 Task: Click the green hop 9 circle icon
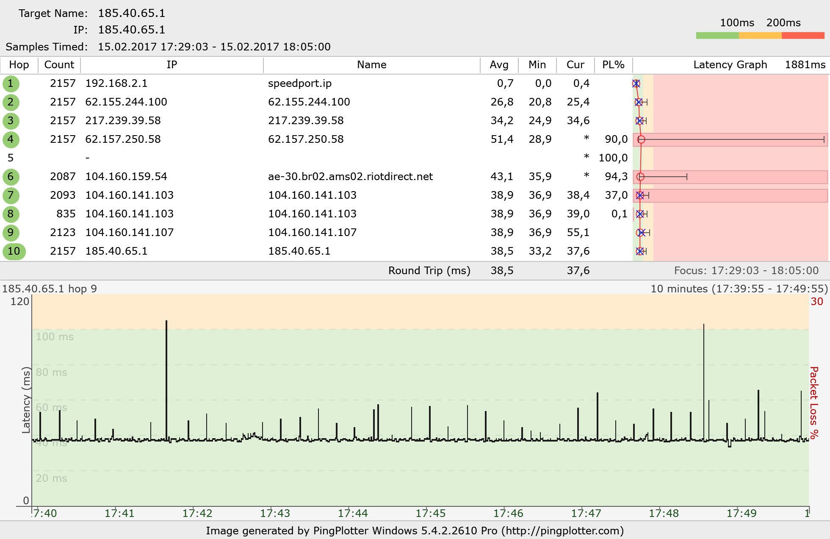point(11,233)
